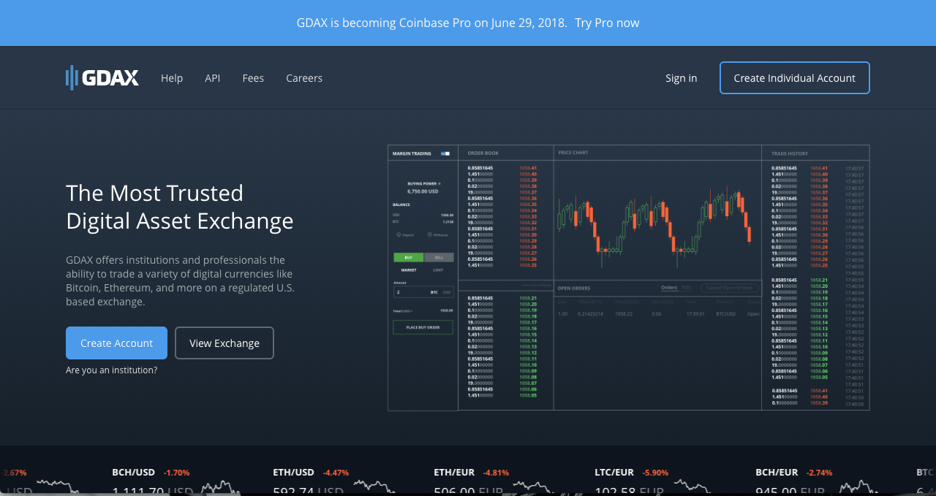Go to the Fees page
Screen dimensions: 936x496
click(x=253, y=78)
